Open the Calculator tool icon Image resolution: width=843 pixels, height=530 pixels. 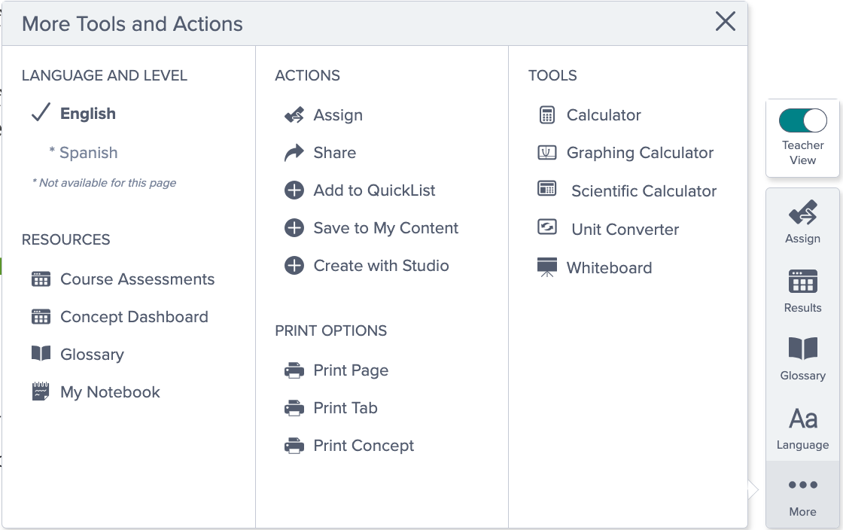click(x=546, y=115)
